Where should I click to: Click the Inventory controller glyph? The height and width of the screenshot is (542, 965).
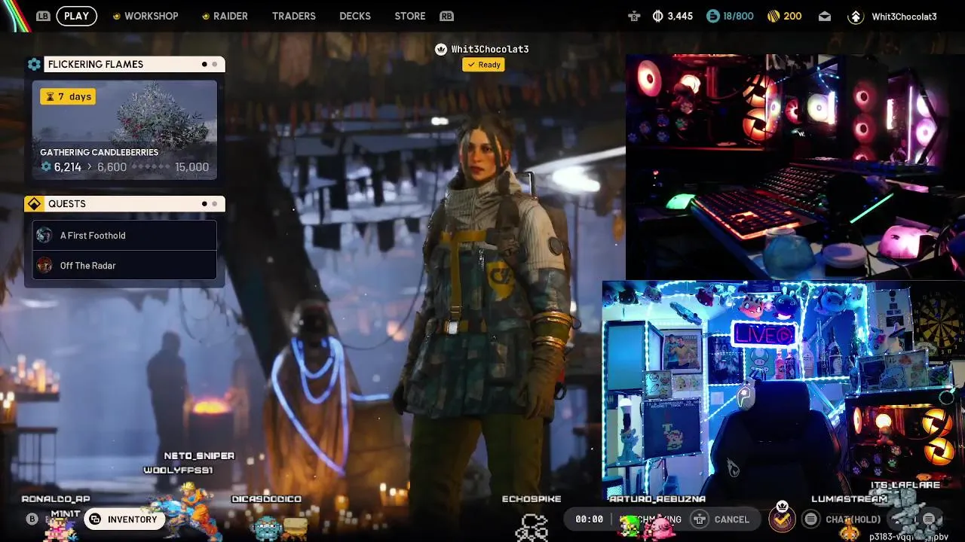[x=95, y=519]
